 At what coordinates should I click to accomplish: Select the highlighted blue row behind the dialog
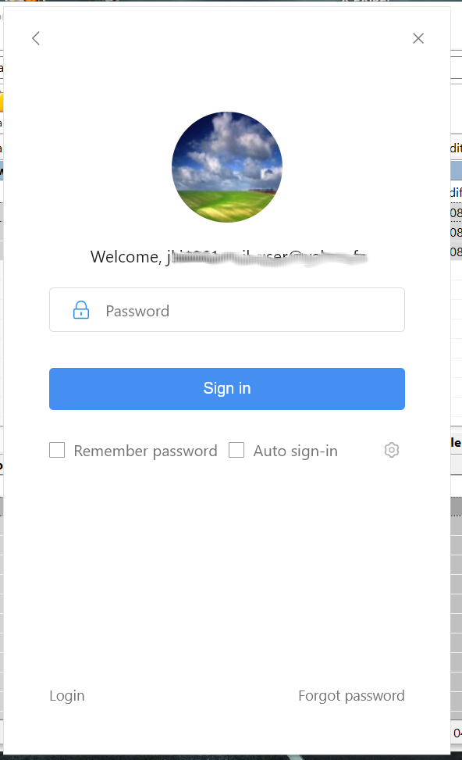click(x=457, y=170)
